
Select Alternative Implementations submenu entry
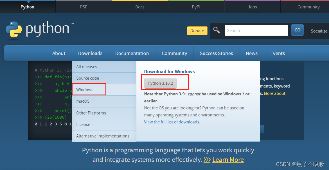(x=104, y=136)
